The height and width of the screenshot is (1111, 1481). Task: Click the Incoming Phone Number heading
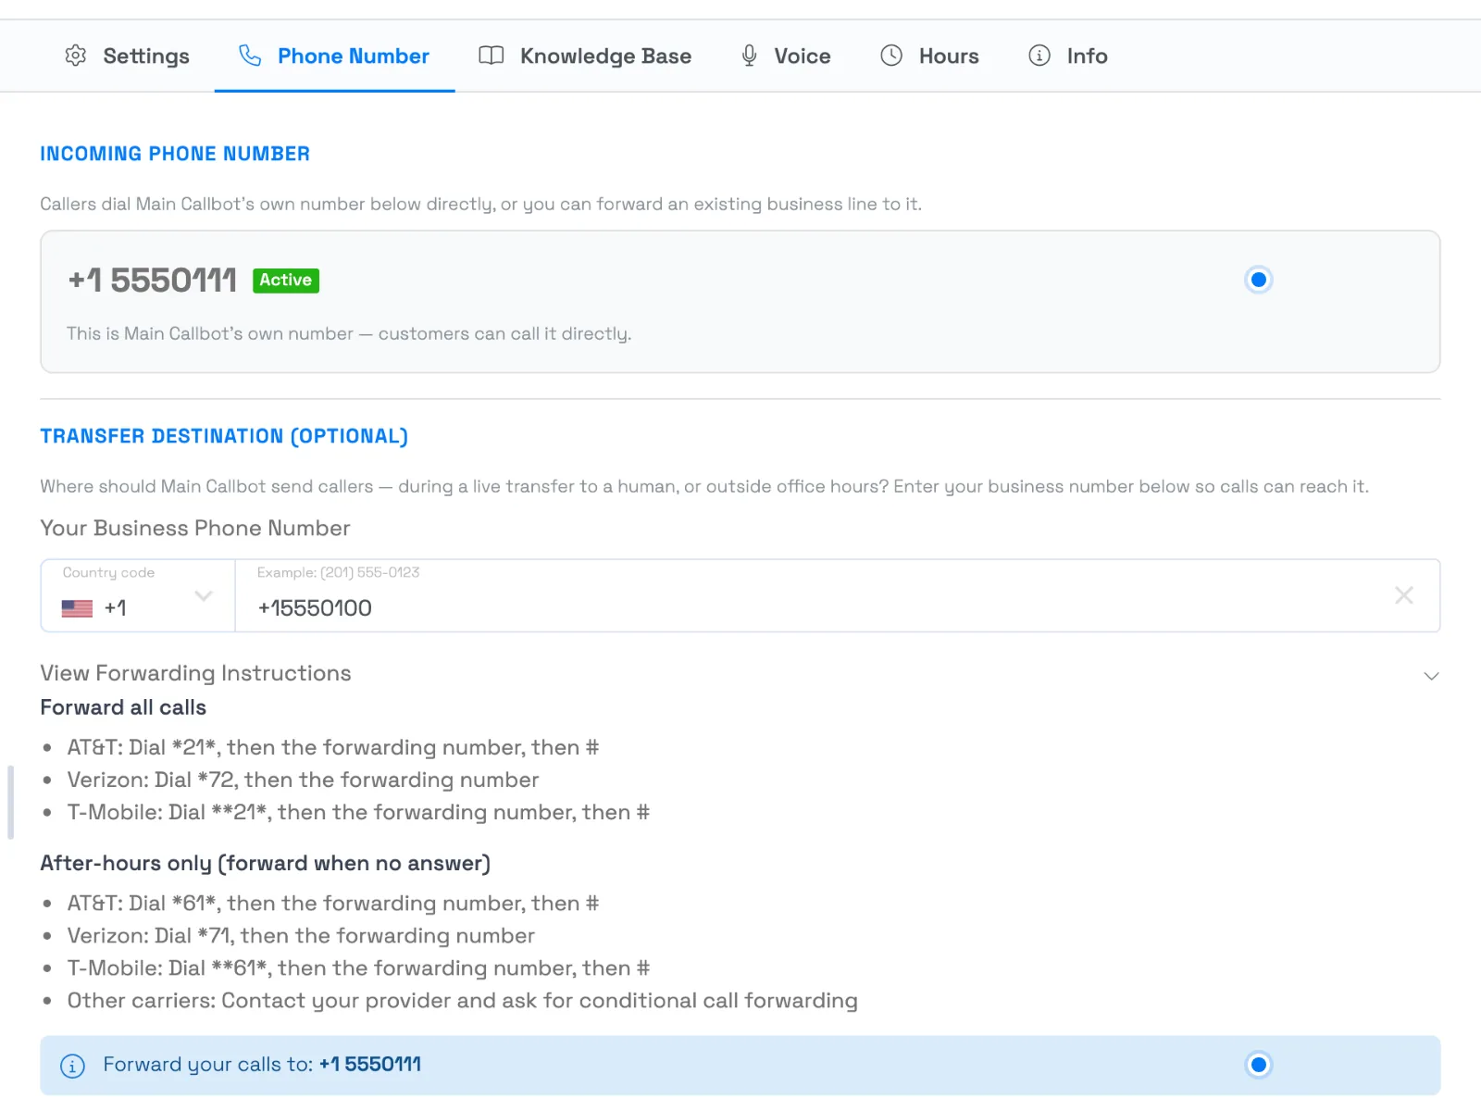(175, 154)
